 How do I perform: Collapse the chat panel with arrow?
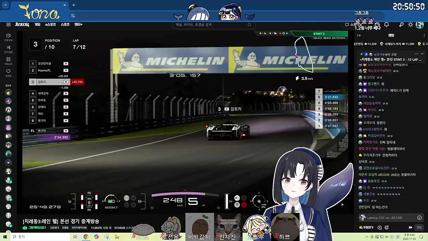click(x=359, y=35)
